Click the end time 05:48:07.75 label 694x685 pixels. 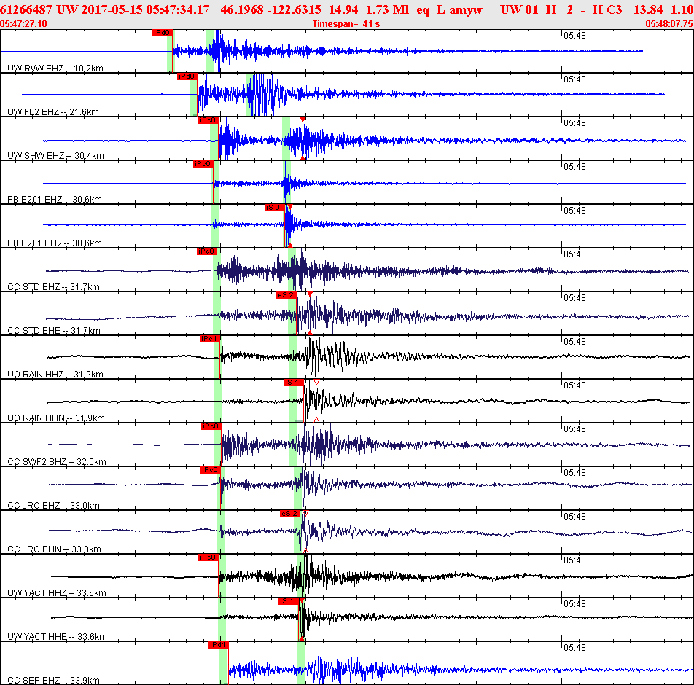coord(668,24)
